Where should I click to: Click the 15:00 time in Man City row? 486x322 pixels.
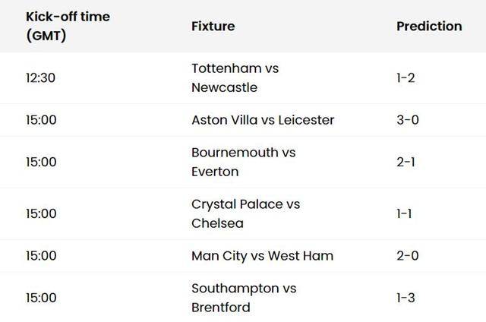tap(41, 255)
